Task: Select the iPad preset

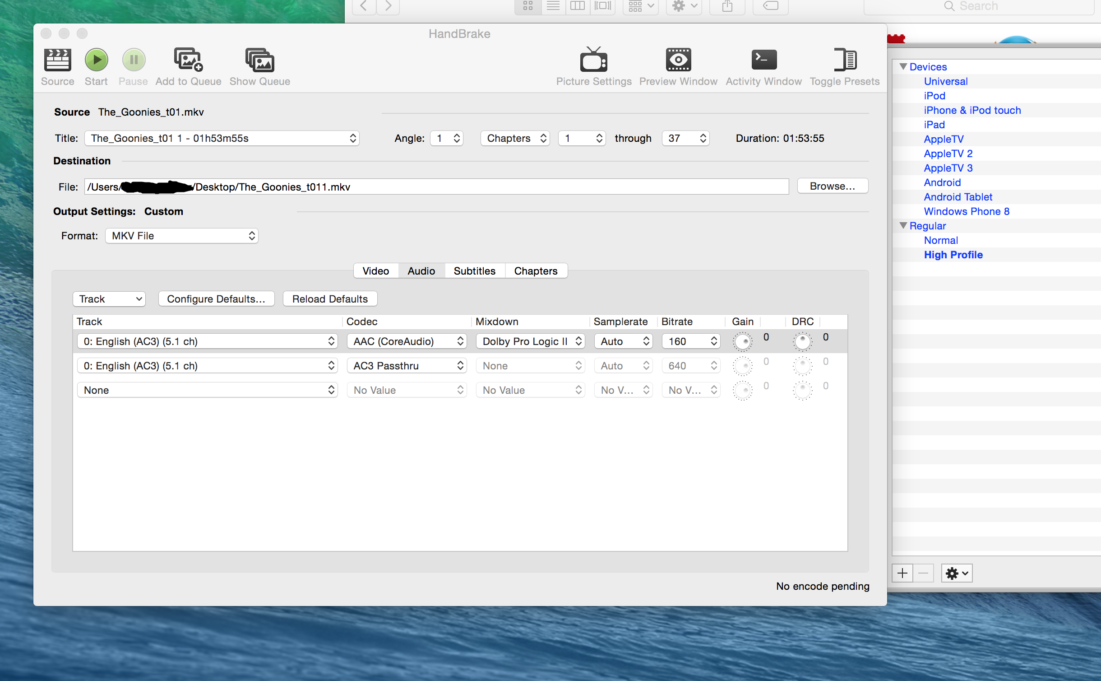Action: point(934,125)
